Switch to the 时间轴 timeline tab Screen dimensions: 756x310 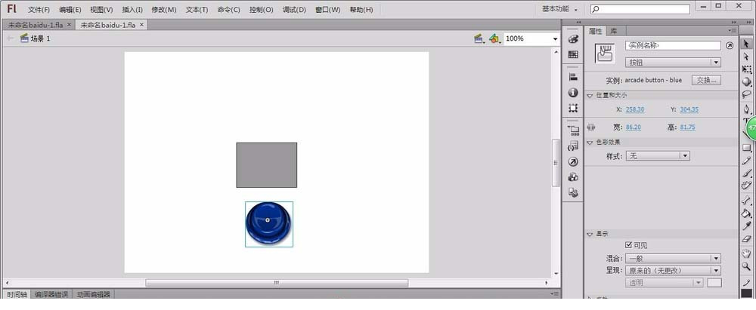click(x=17, y=295)
